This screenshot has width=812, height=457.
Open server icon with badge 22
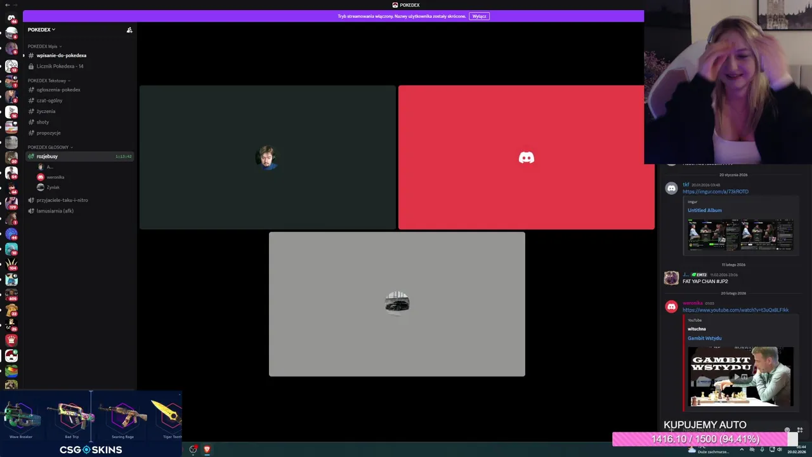11,310
